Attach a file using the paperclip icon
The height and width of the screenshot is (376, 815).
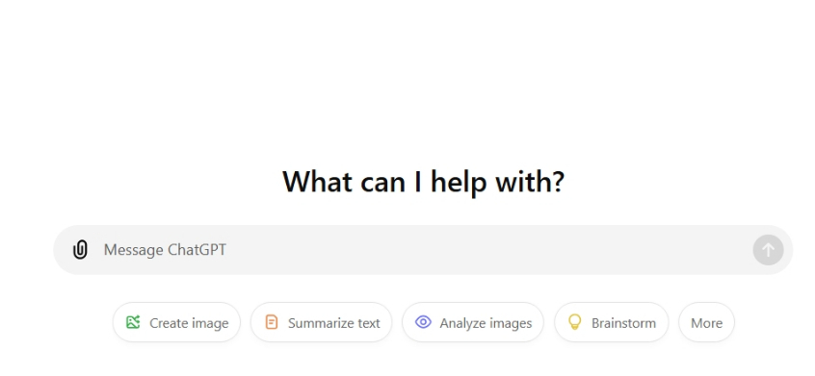80,249
